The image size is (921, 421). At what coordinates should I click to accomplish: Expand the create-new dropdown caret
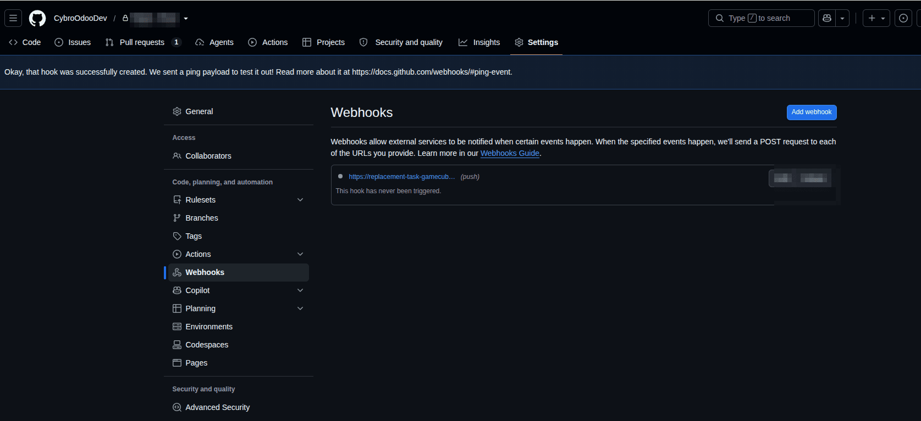pos(883,18)
